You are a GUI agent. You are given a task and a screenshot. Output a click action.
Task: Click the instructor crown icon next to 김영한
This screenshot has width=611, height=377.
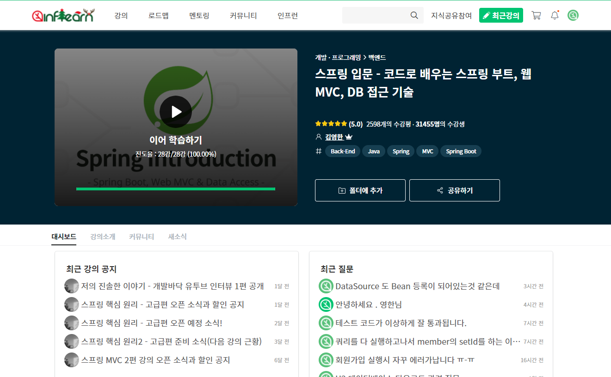(349, 137)
